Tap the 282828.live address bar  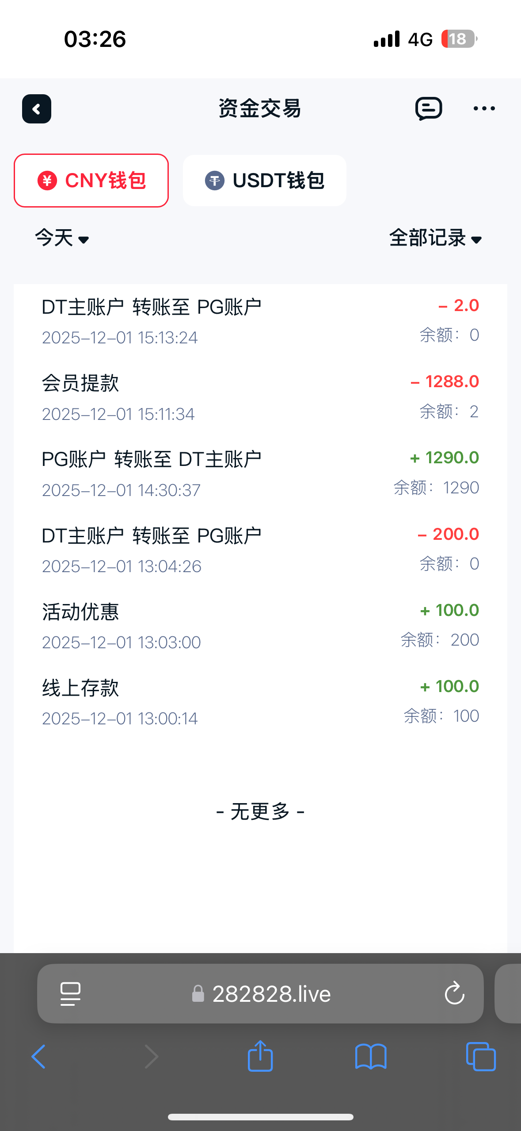pos(271,994)
